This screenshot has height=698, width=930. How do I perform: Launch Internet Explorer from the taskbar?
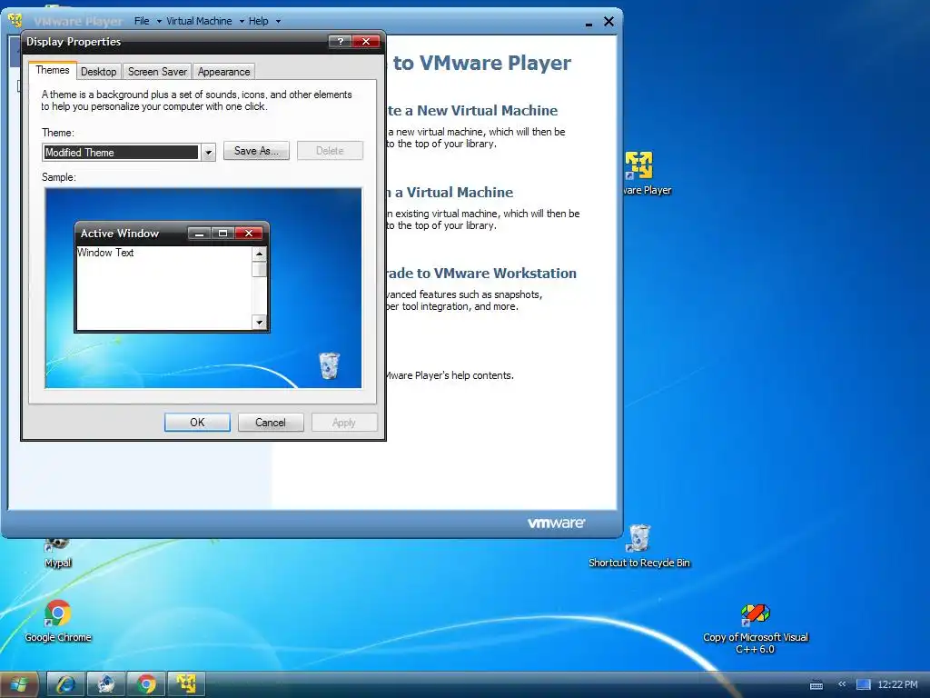[65, 684]
